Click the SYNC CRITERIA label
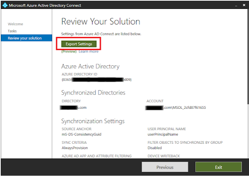Viewport: 249px width, 176px height. click(x=74, y=142)
